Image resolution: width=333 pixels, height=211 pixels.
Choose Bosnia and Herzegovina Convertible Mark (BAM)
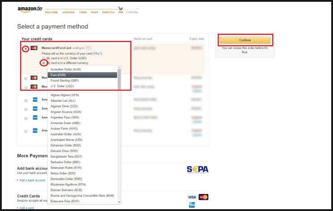pos(82,196)
